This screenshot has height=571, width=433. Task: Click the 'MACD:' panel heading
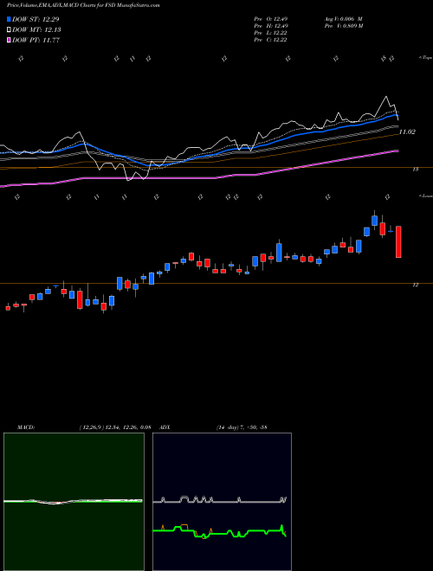pyautogui.click(x=26, y=427)
